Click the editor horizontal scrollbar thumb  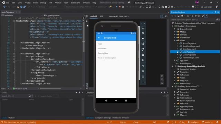click(x=50, y=89)
